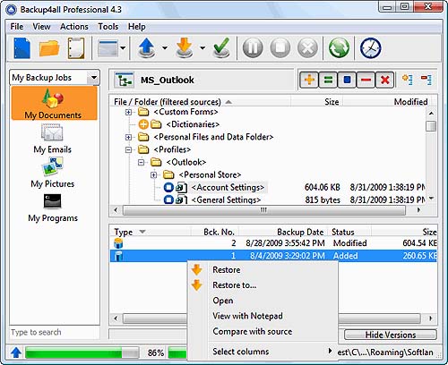Click the green Refresh icon in toolbar
This screenshot has width=448, height=365.
point(339,47)
